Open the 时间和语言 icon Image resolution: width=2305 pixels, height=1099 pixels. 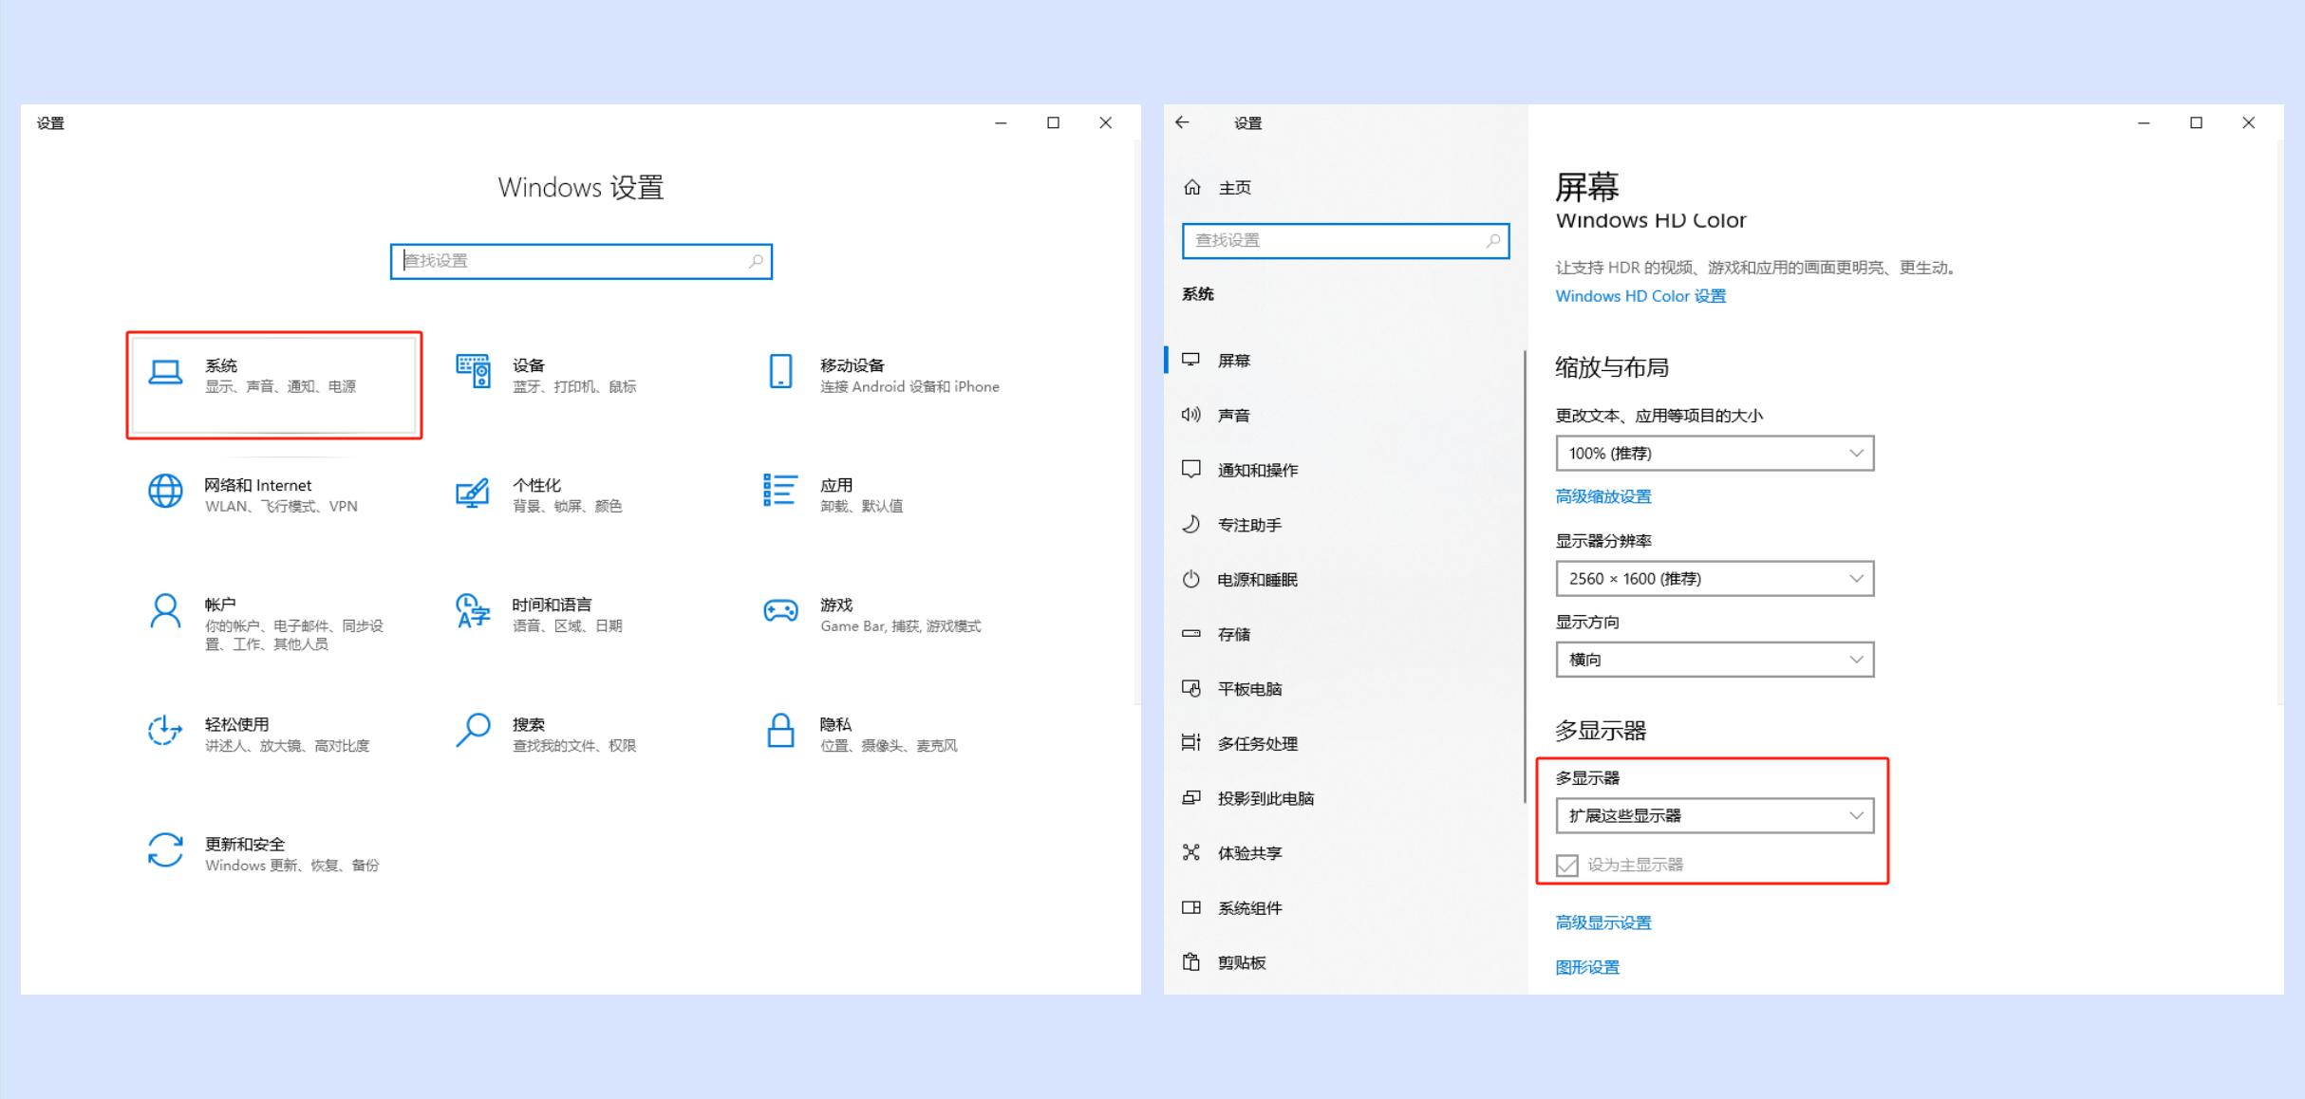pyautogui.click(x=473, y=611)
